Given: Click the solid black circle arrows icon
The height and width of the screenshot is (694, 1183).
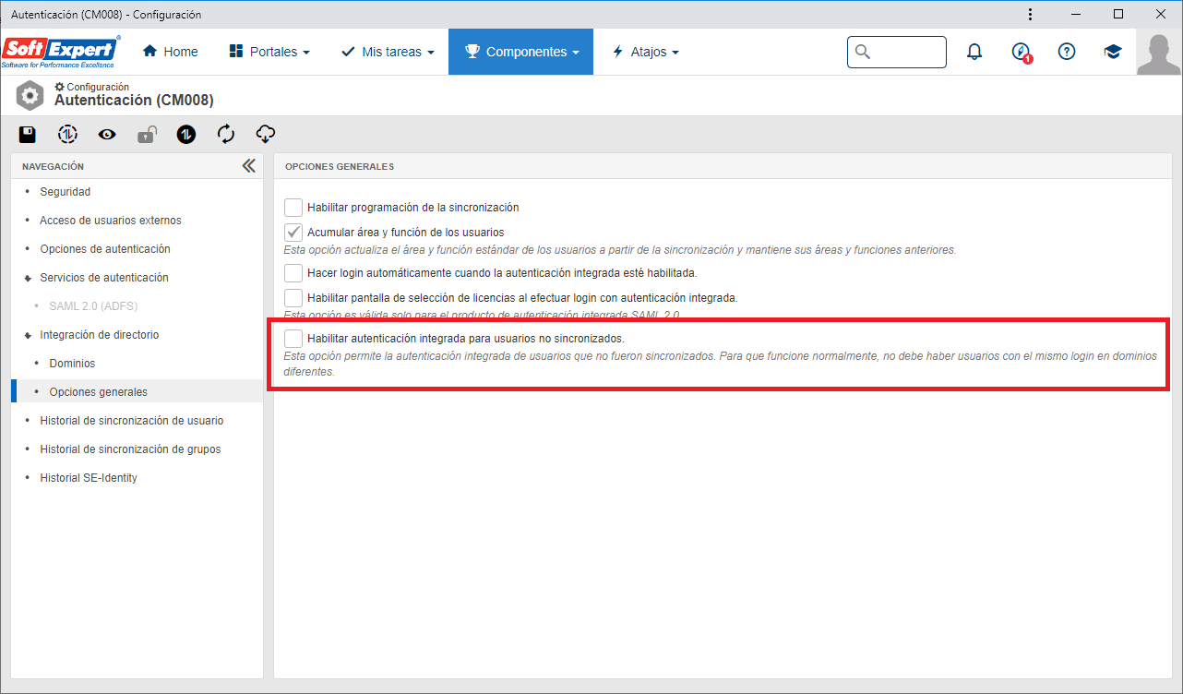Looking at the screenshot, I should click(x=186, y=135).
